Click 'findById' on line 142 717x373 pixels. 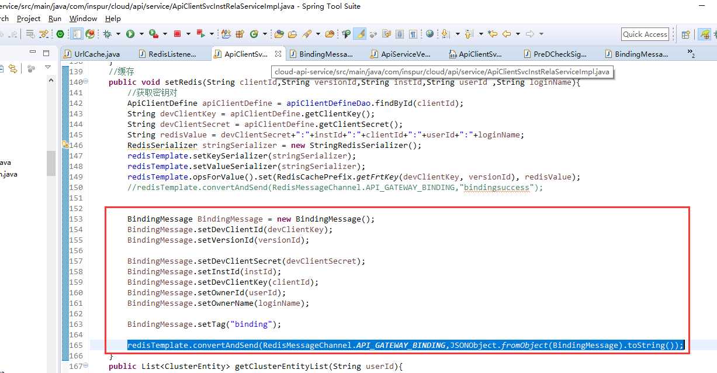394,103
